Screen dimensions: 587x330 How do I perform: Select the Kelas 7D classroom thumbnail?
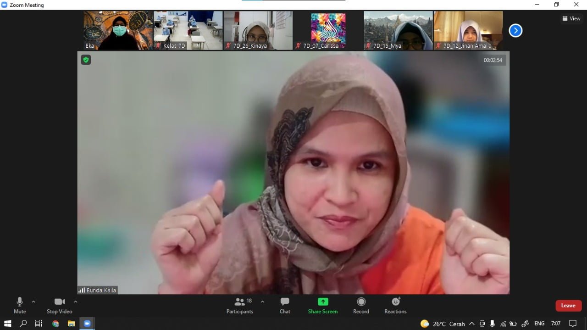[x=188, y=30]
